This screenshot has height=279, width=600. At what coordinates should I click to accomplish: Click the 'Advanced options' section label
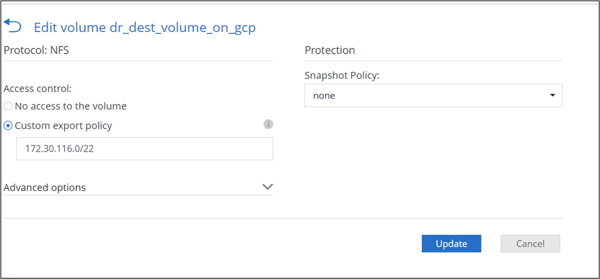click(x=45, y=187)
